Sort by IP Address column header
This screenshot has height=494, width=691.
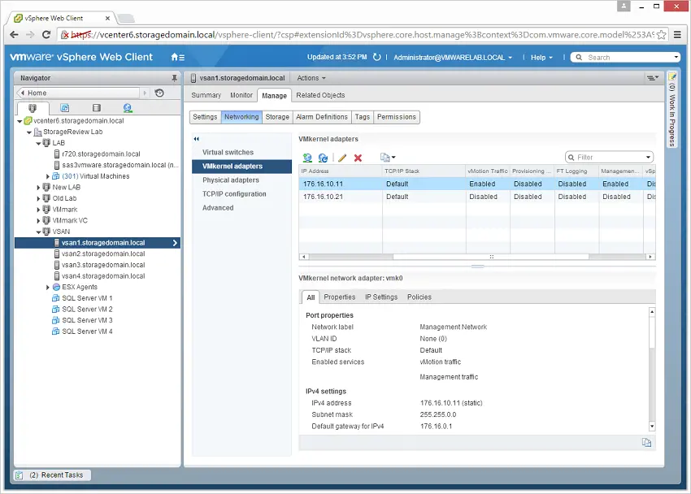(x=340, y=171)
